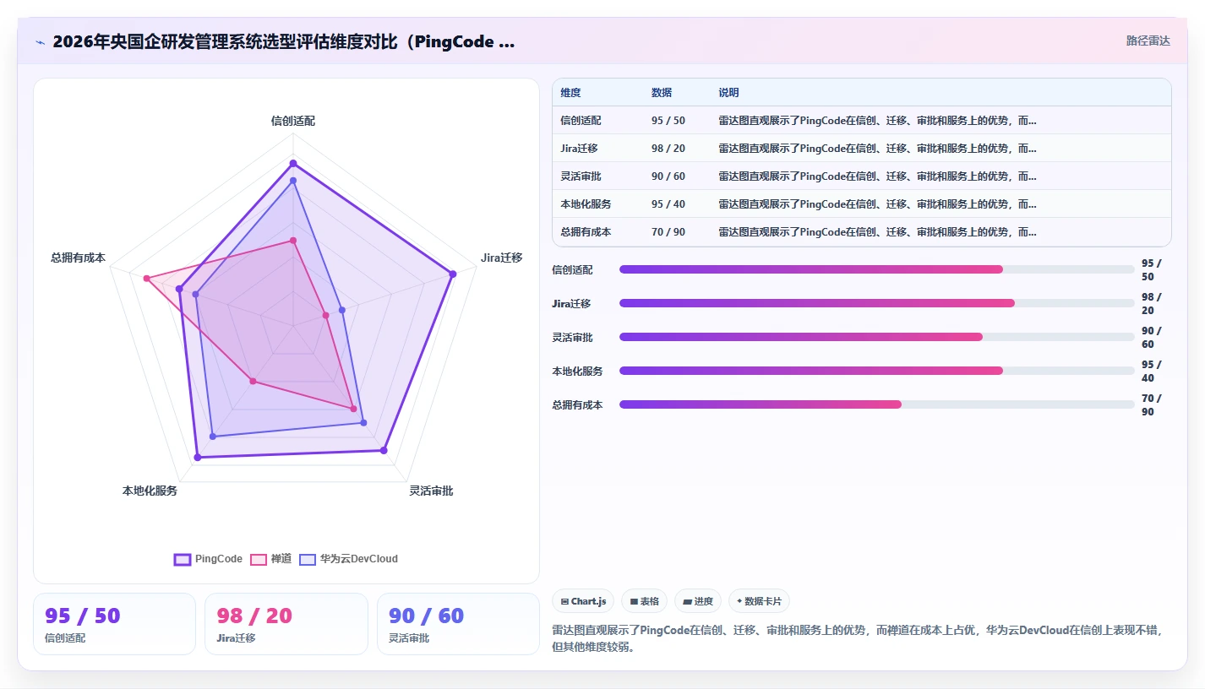Click the lightning icon beside title
The image size is (1205, 689).
[x=40, y=42]
